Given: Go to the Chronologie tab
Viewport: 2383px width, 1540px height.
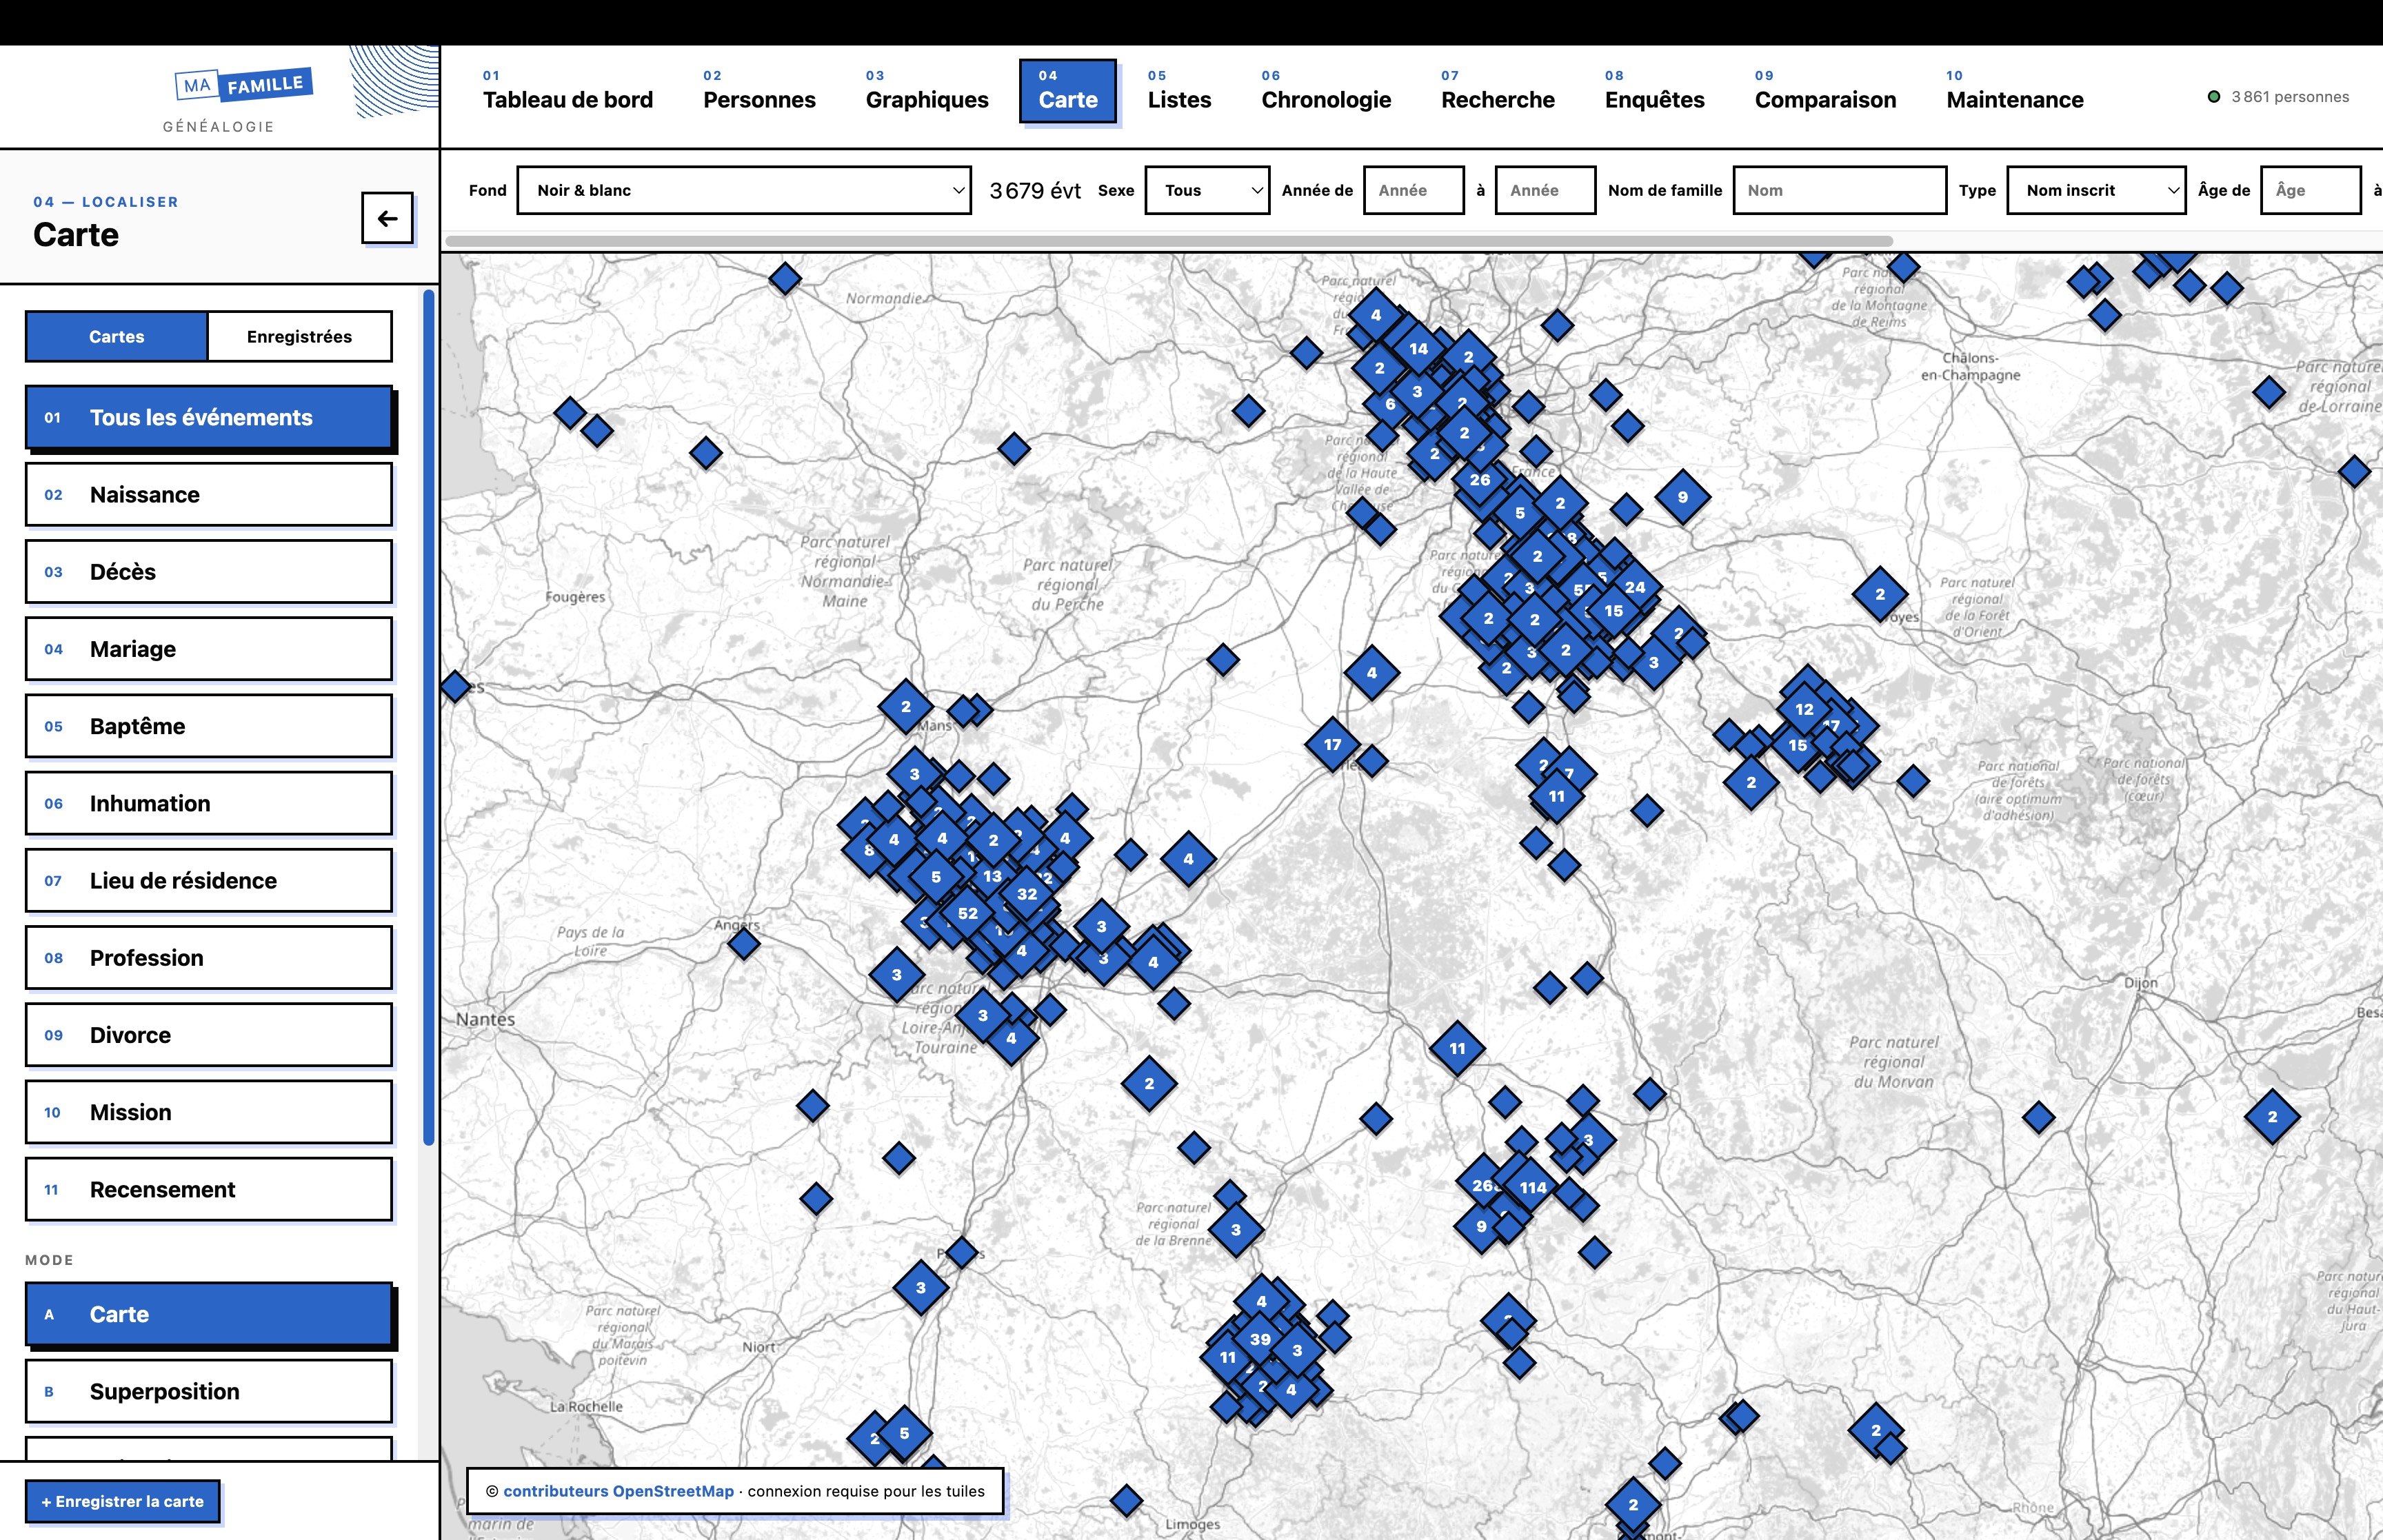Looking at the screenshot, I should click(1326, 91).
